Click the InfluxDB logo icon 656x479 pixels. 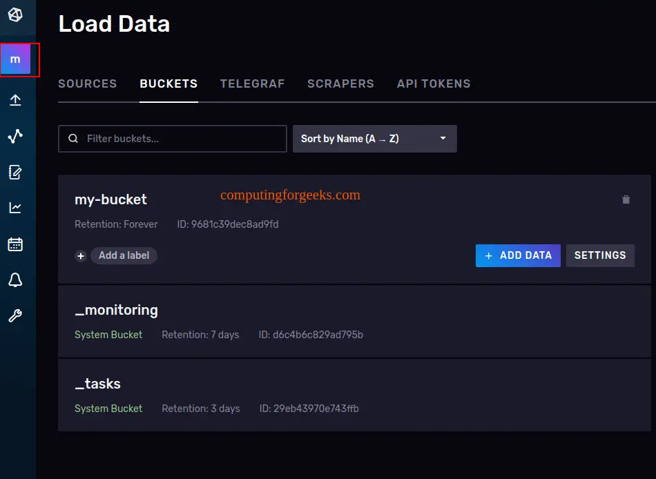point(15,15)
